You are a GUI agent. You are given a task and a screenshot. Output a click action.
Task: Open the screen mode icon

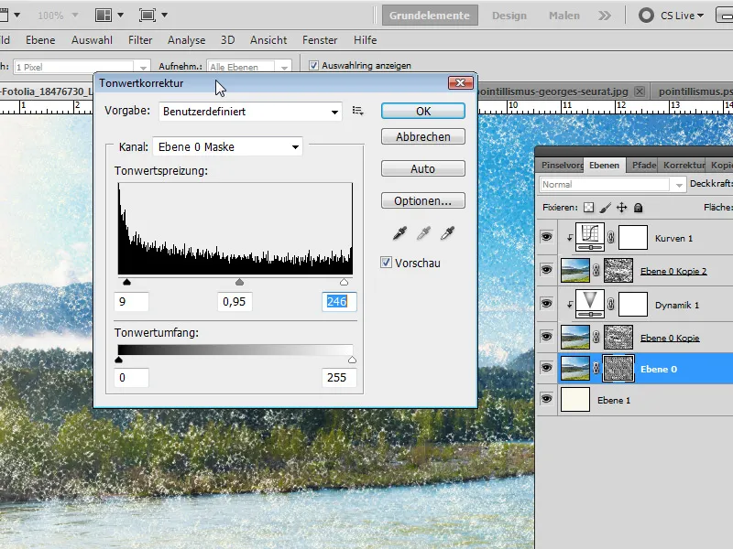click(x=148, y=15)
